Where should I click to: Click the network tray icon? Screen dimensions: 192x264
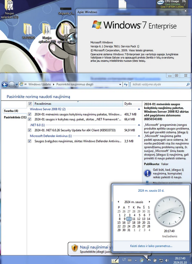tap(161, 260)
